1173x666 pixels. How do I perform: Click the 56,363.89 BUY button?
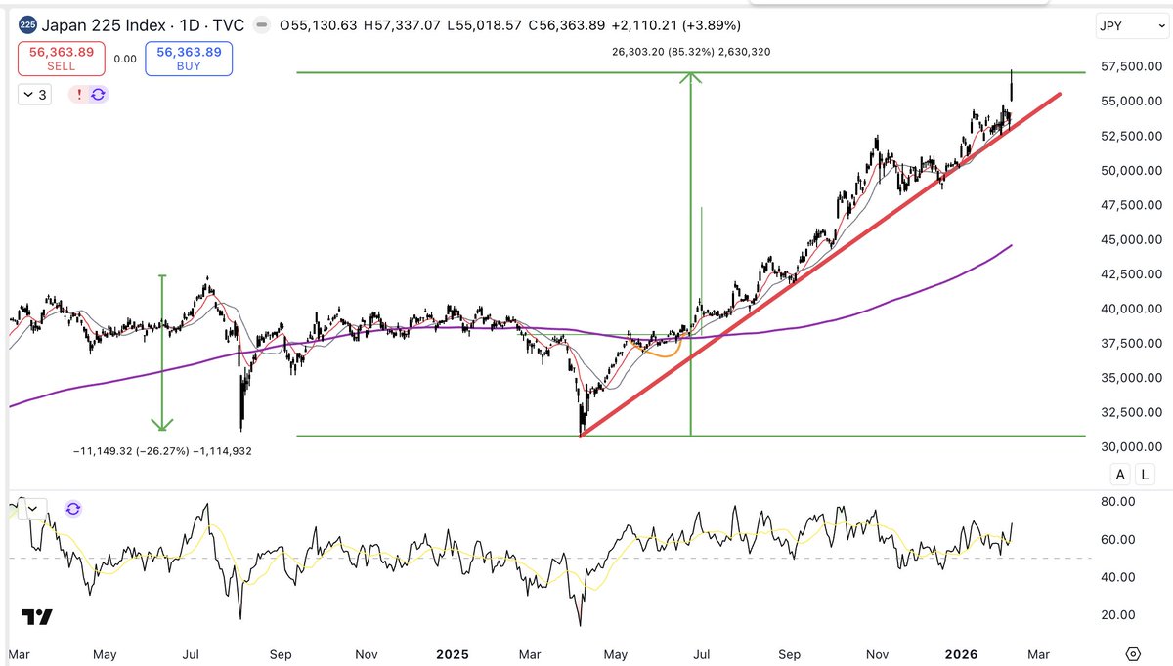(189, 59)
